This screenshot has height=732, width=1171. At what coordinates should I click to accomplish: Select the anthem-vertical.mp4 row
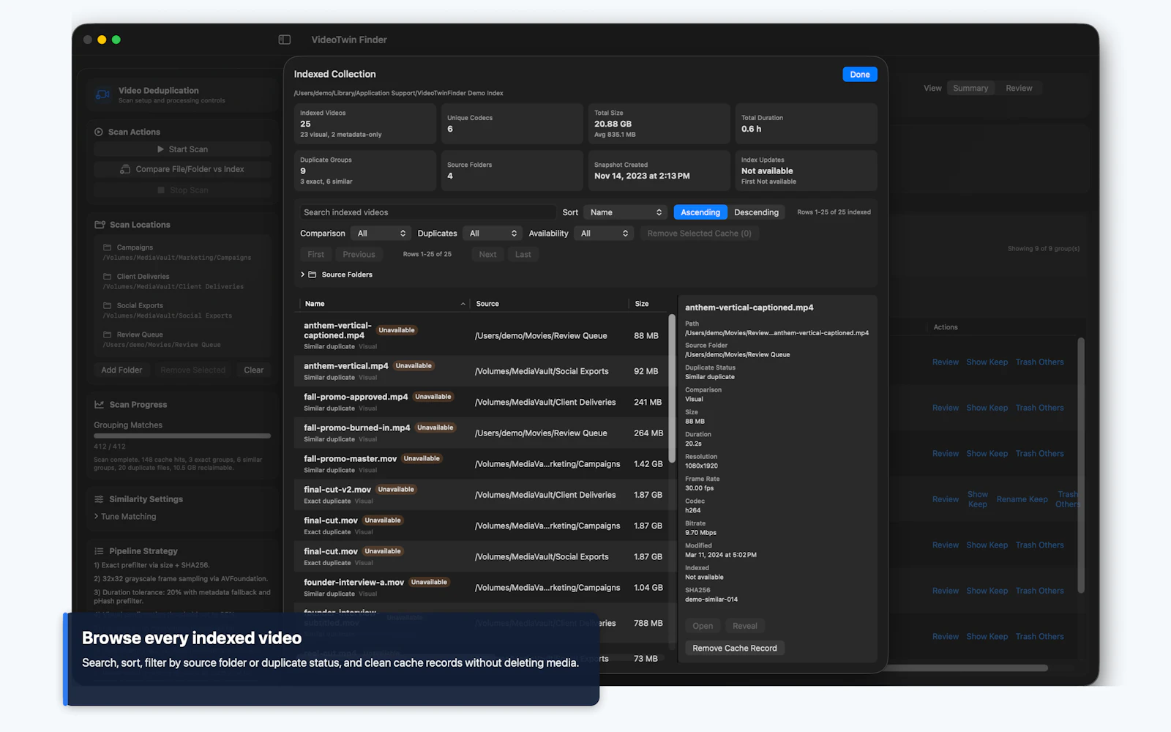click(482, 371)
